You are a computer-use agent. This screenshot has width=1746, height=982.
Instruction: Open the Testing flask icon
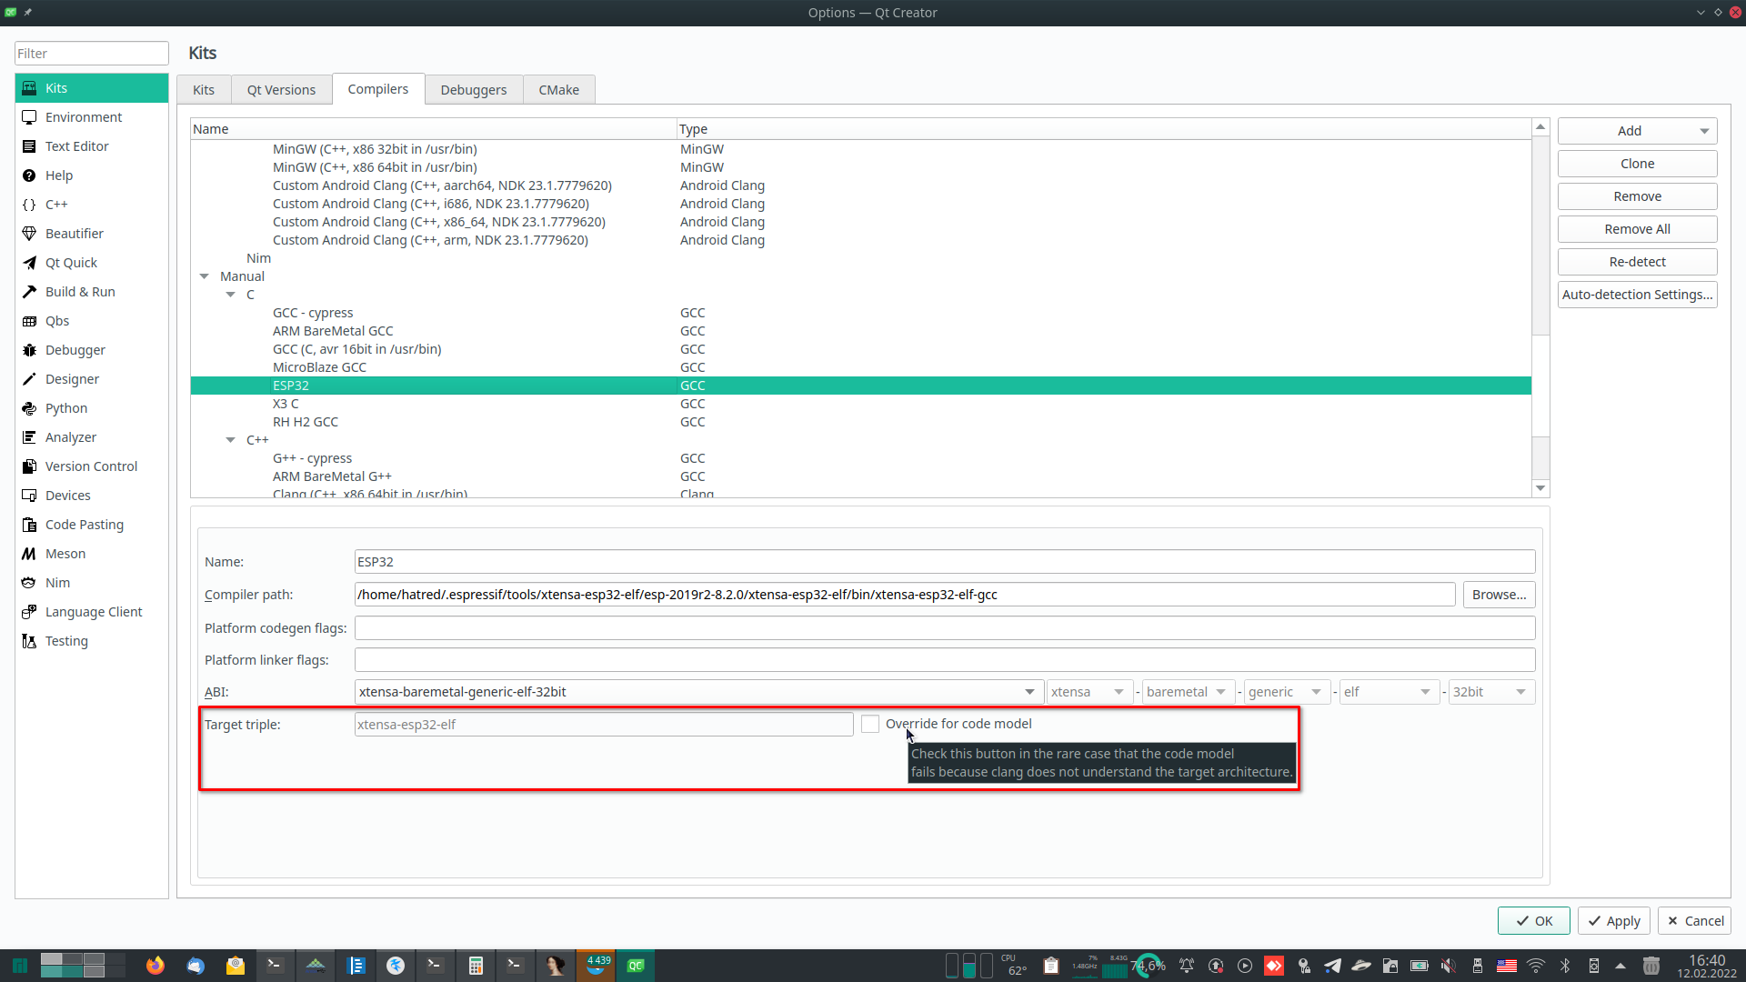[29, 641]
